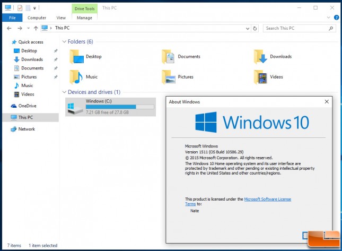Select the Drive Tools contextual tab

click(85, 8)
